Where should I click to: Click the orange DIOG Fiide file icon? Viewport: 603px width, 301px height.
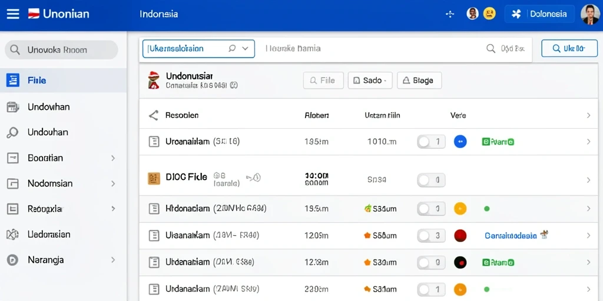[154, 179]
